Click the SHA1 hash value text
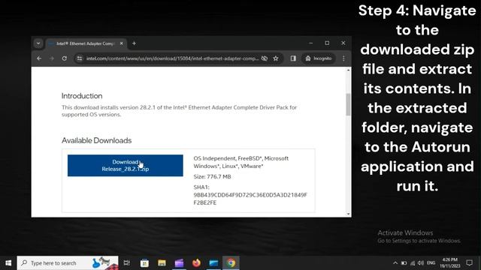Image resolution: width=481 pixels, height=270 pixels. pyautogui.click(x=250, y=199)
